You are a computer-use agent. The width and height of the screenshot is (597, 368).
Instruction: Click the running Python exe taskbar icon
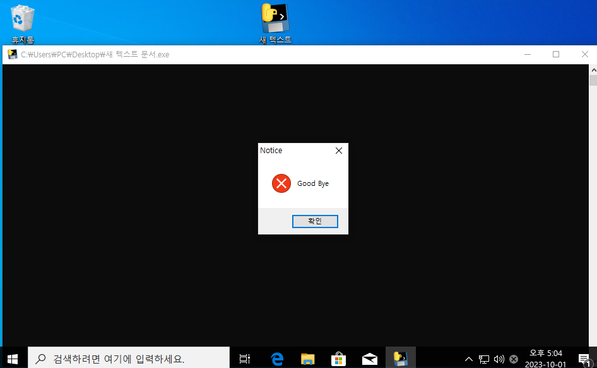[401, 359]
